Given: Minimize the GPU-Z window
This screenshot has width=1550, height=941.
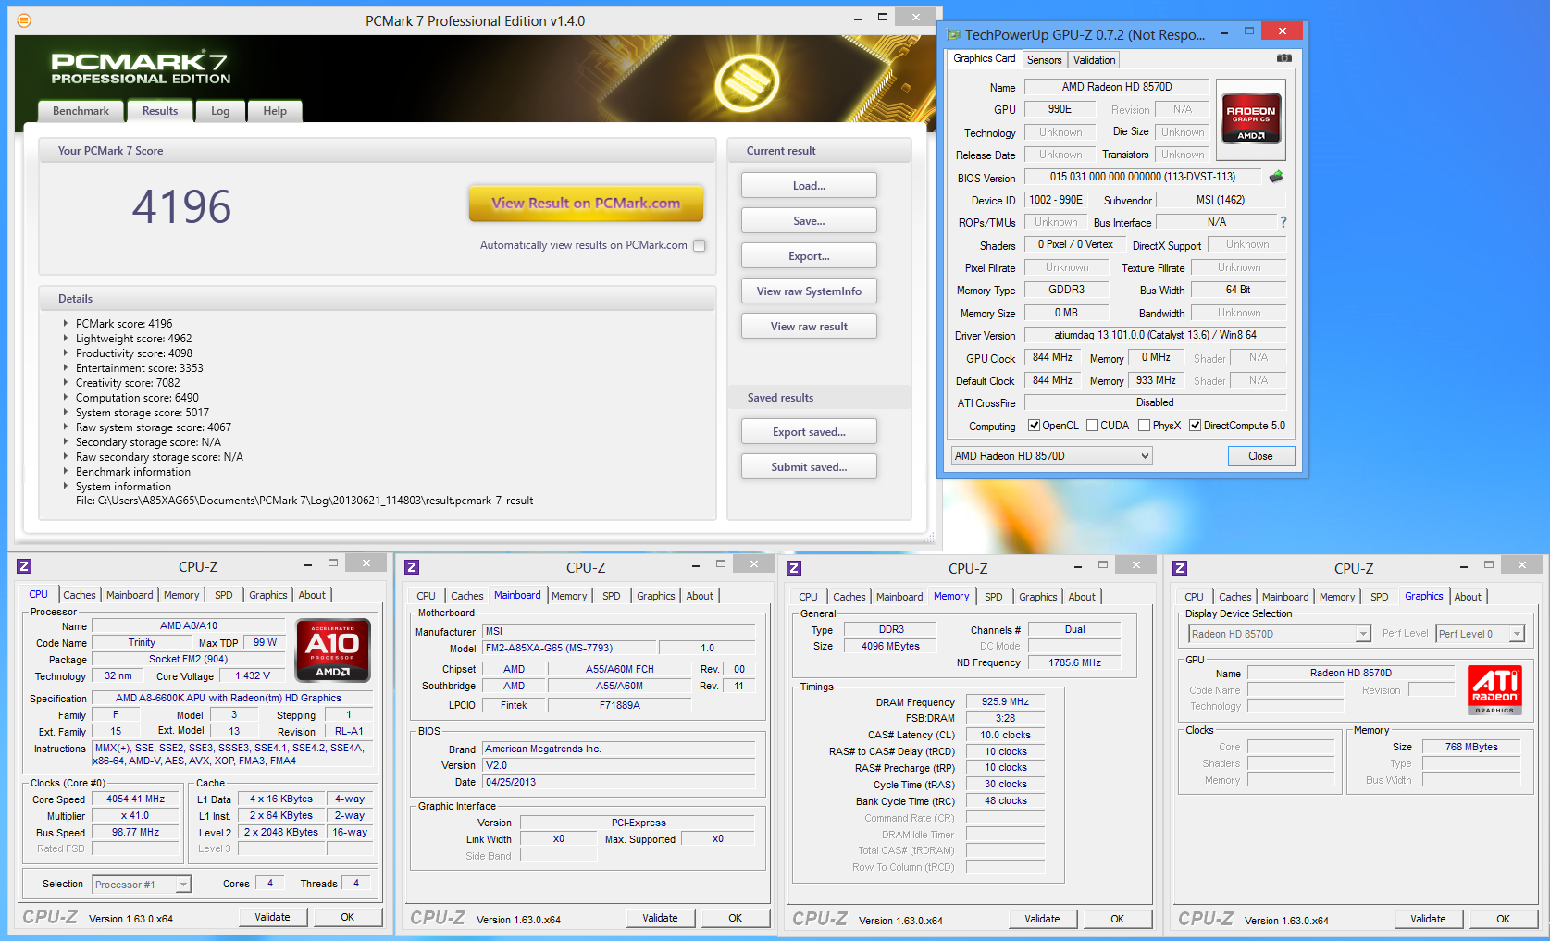Looking at the screenshot, I should (1224, 33).
